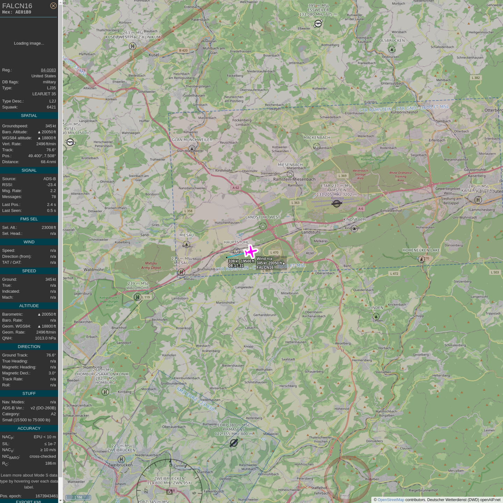Click the Zweibrücken heliport H icon
This screenshot has width=503, height=503.
(121, 459)
